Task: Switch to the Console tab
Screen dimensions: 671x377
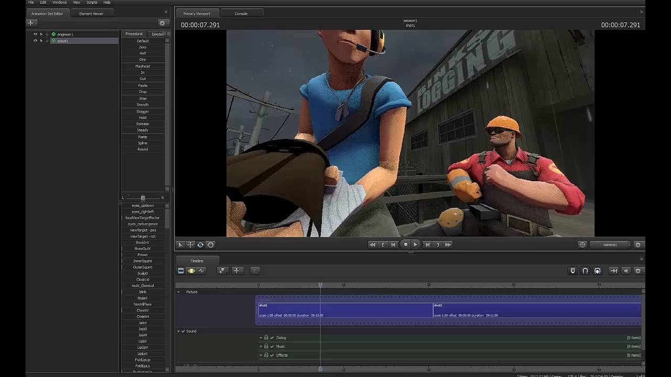Action: click(x=241, y=14)
